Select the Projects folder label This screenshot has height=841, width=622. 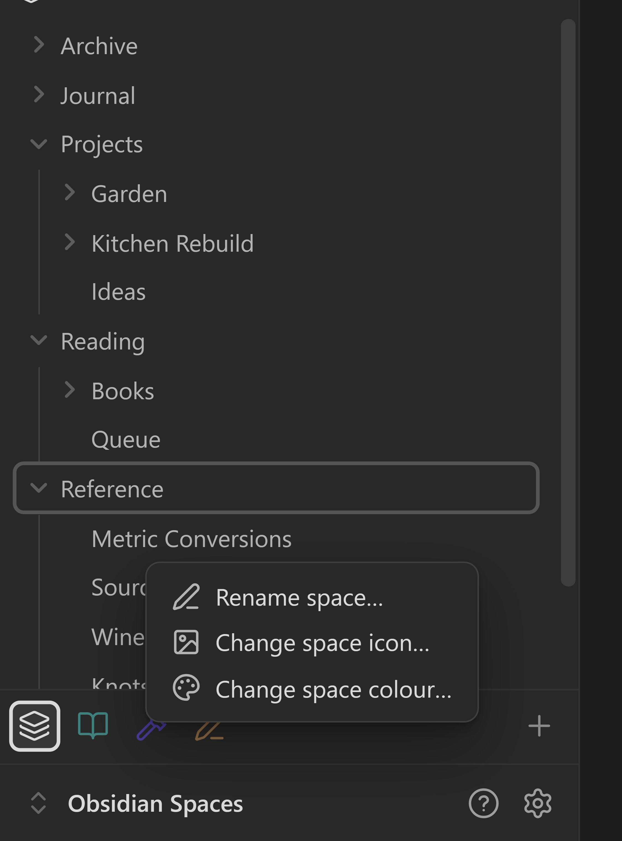(102, 145)
